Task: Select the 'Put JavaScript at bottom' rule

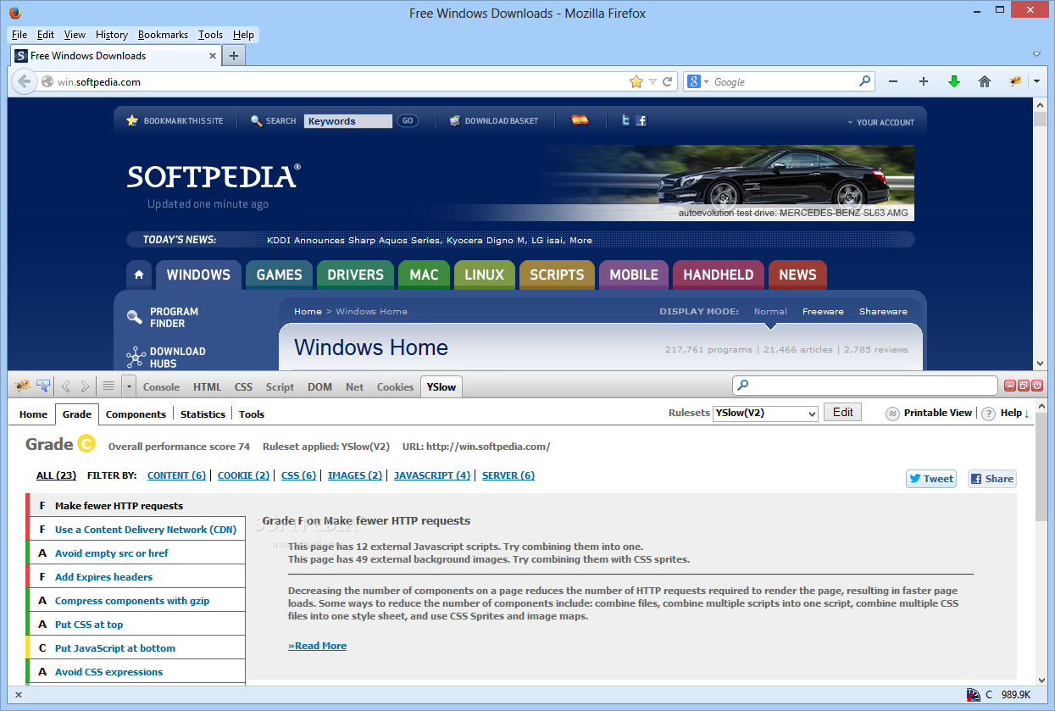Action: pos(136,647)
